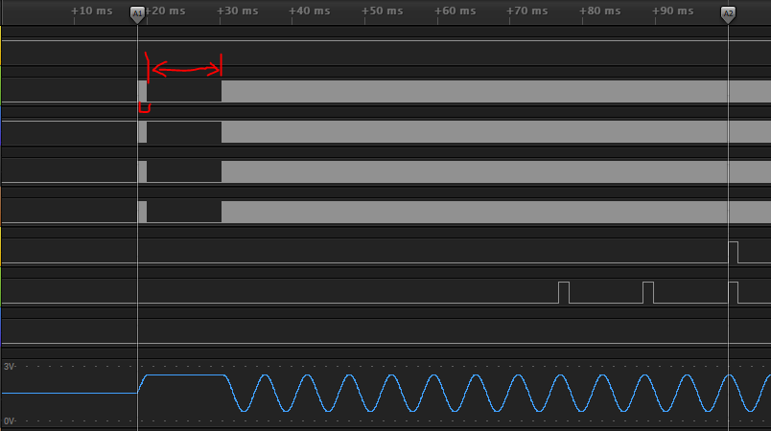Click the +80 ms time ruler label
771x431 pixels.
tap(600, 11)
